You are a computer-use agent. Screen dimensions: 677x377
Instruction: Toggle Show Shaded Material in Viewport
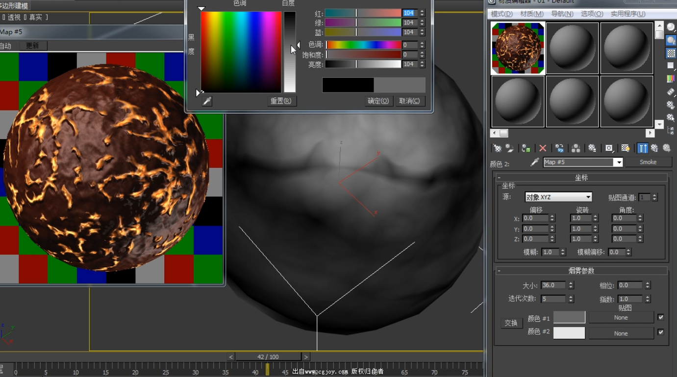click(x=626, y=148)
